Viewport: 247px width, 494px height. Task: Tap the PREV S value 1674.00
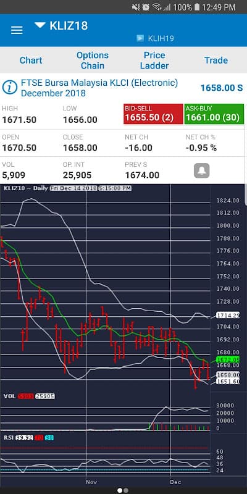click(x=142, y=175)
